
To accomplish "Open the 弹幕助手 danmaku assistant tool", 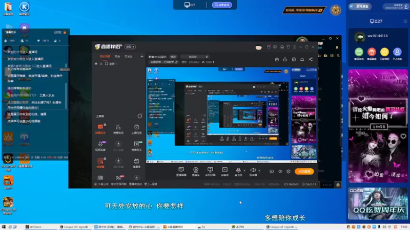I will [100, 129].
